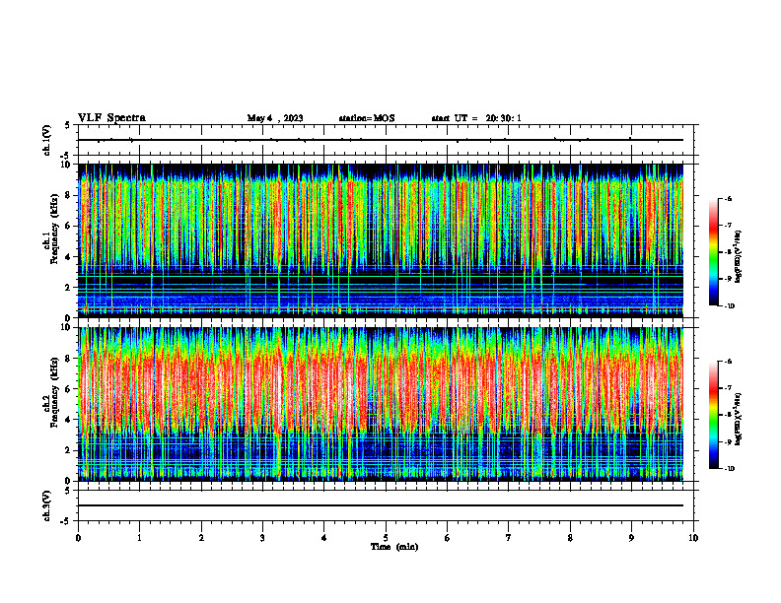The image size is (781, 603).
Task: Click time axis tick label "0"
Action: coord(78,538)
